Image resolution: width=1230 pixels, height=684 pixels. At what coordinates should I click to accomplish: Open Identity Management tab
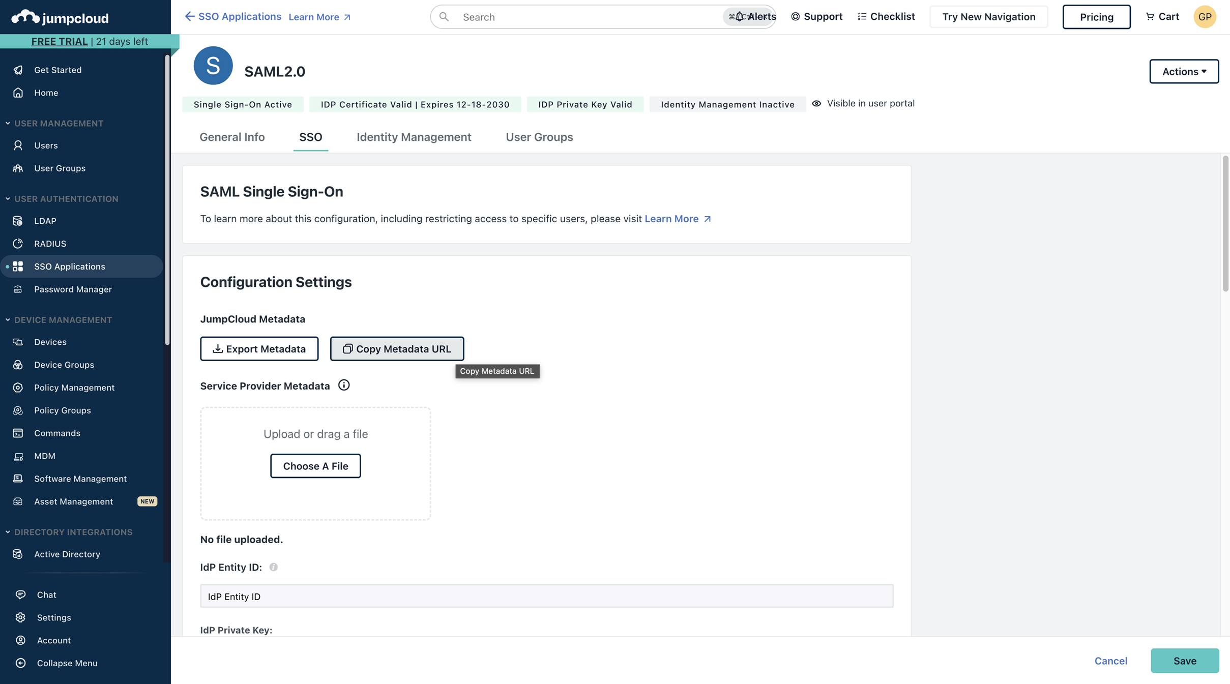414,137
